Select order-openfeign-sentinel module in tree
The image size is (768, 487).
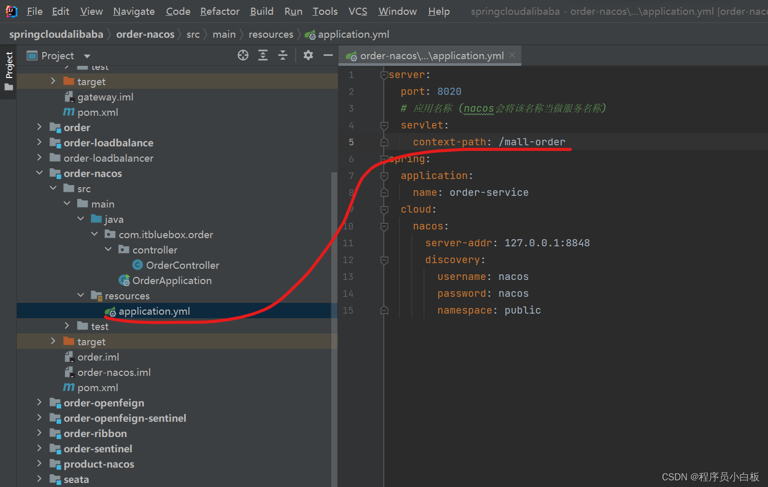pyautogui.click(x=125, y=418)
